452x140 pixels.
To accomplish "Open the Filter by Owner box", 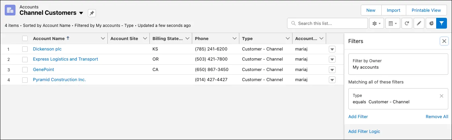I will pyautogui.click(x=398, y=64).
